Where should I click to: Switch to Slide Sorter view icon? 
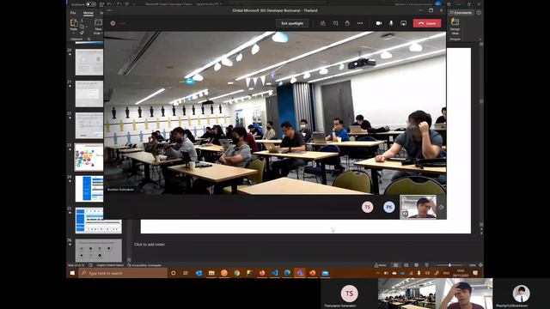click(406, 265)
